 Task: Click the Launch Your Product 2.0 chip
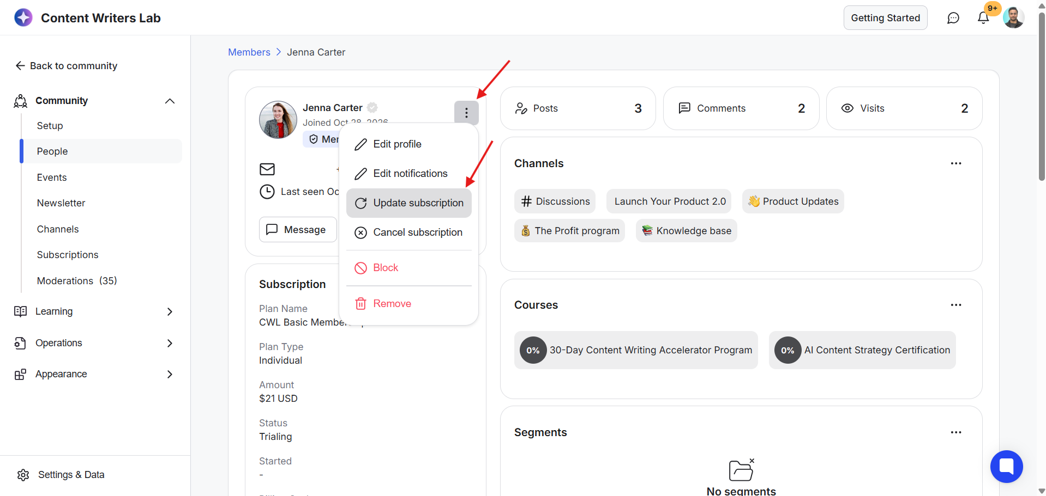coord(669,201)
